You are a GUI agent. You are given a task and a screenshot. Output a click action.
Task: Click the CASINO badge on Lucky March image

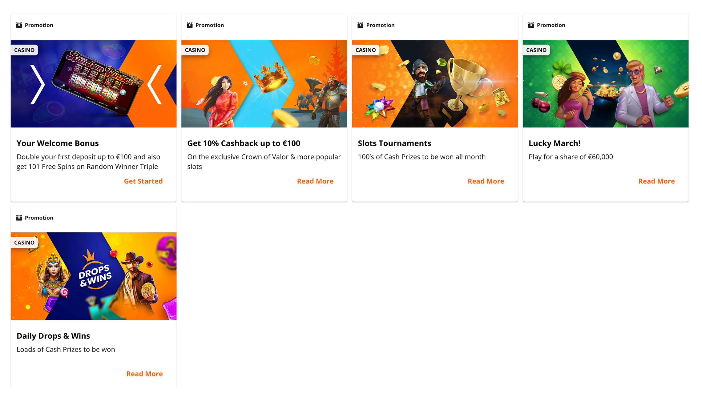click(536, 50)
